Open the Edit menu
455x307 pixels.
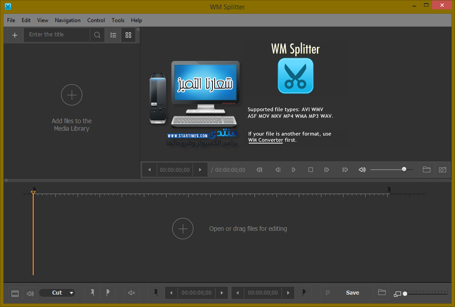coord(26,20)
